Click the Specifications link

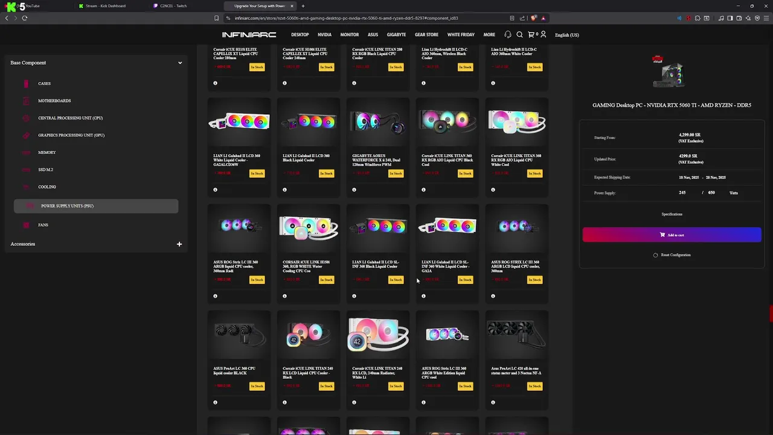click(x=672, y=214)
